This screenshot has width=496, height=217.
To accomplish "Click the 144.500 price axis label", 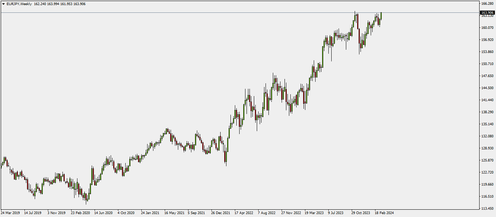I will 488,88.
